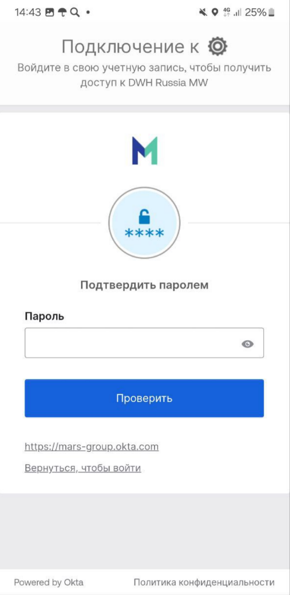
Task: Click the gear icon beside the Подключение к heading
Action: (218, 47)
